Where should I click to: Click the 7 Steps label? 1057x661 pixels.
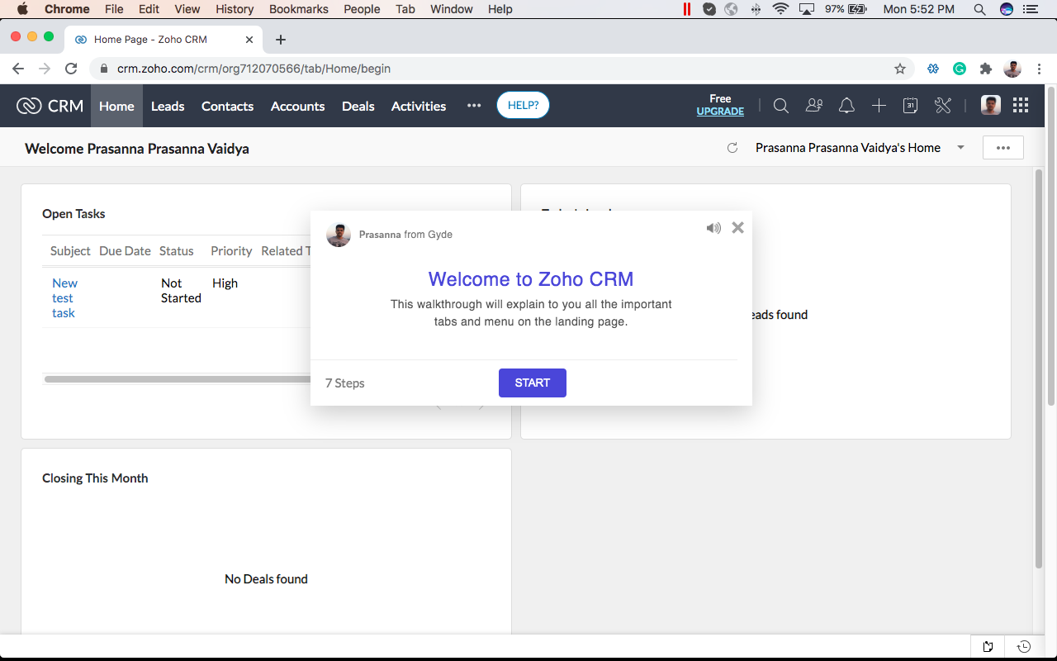tap(344, 383)
